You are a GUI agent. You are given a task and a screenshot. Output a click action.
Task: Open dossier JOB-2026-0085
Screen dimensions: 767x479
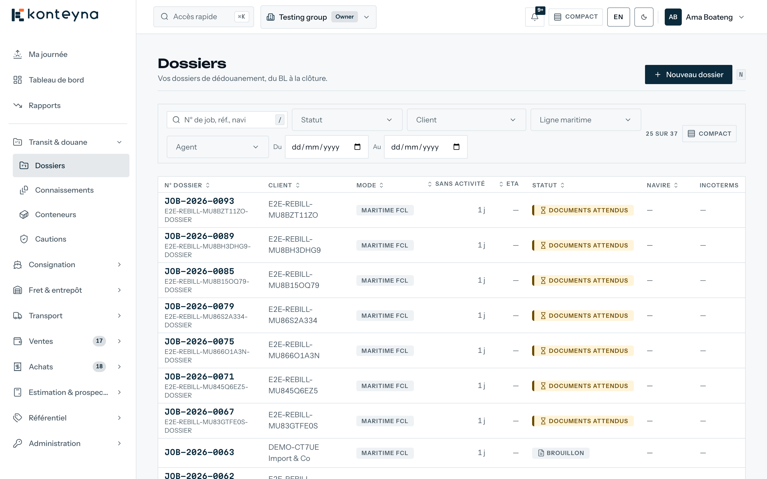pos(199,271)
